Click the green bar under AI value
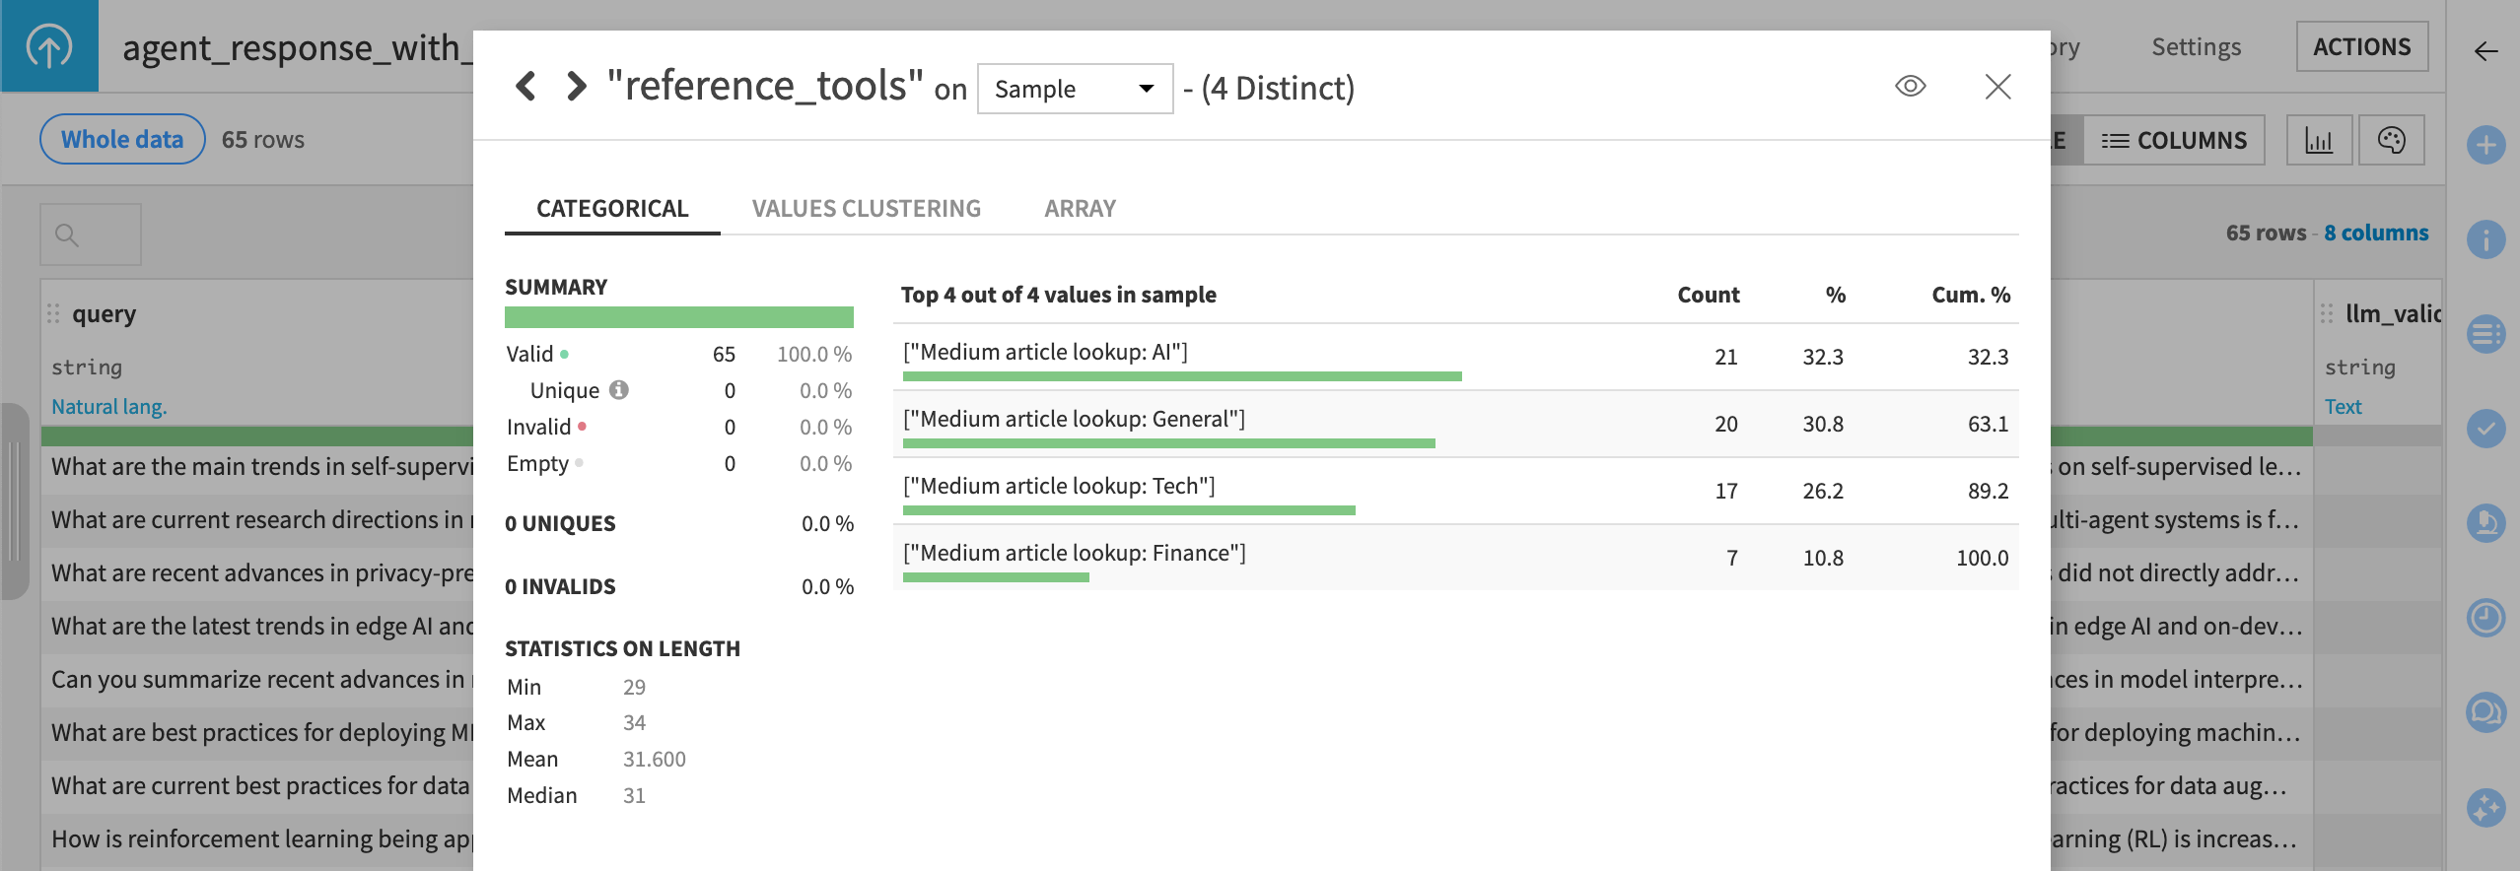The height and width of the screenshot is (871, 2520). tap(1182, 376)
